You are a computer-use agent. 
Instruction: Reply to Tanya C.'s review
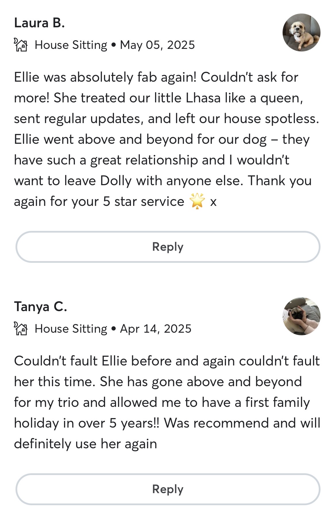click(168, 489)
